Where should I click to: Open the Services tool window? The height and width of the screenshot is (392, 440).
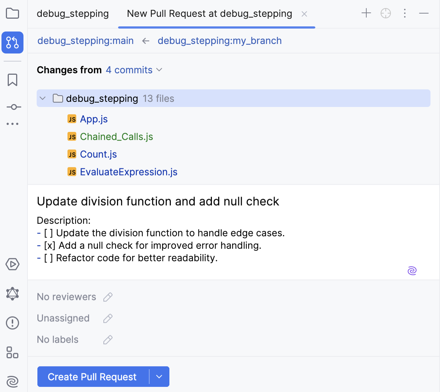pos(12,264)
